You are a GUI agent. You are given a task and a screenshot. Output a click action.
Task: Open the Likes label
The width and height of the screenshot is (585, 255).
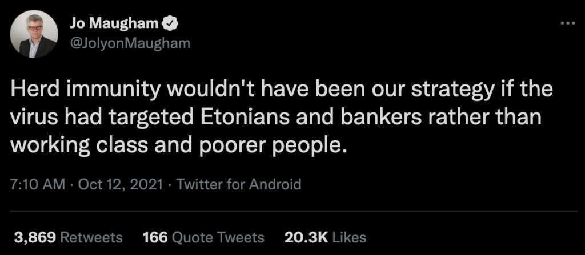pyautogui.click(x=348, y=237)
